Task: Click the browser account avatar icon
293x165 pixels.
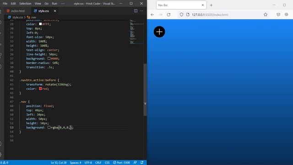Action: tap(286, 14)
